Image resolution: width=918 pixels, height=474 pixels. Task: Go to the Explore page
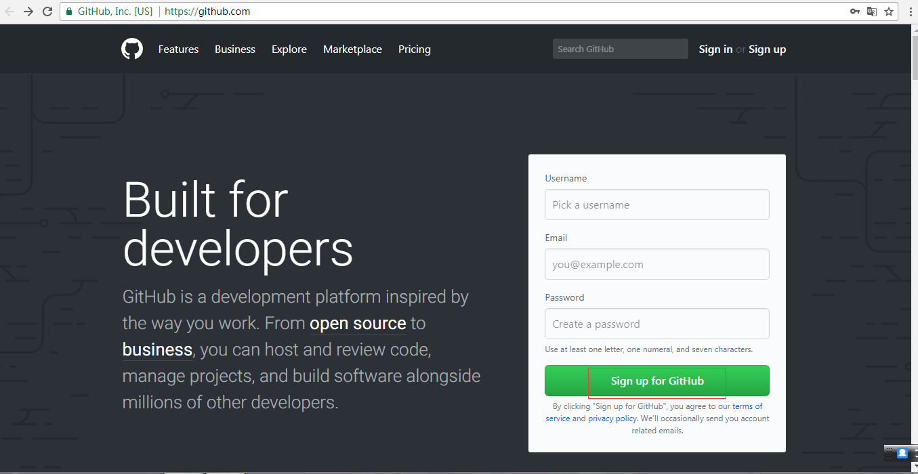(289, 49)
